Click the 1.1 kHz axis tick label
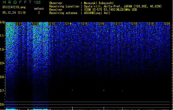 (x=2, y=36)
